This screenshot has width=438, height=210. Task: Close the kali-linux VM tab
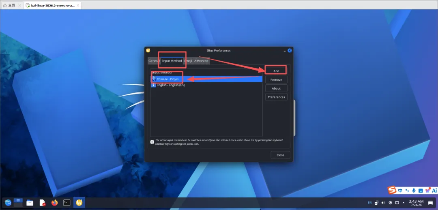pyautogui.click(x=77, y=5)
